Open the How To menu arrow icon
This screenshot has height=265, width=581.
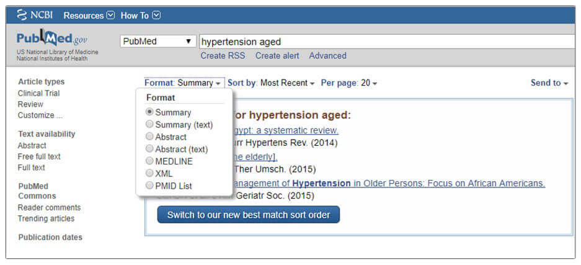(x=157, y=16)
